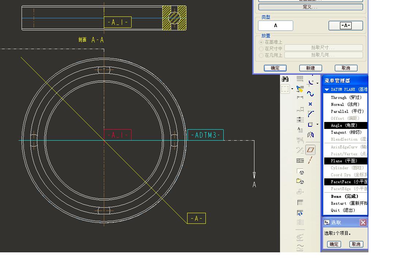Image resolution: width=401 pixels, height=267 pixels.
Task: Select 在尺寸中 placement radio
Action: pyautogui.click(x=261, y=49)
